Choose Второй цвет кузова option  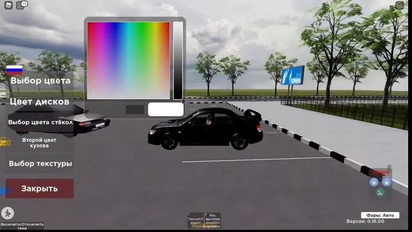[39, 143]
